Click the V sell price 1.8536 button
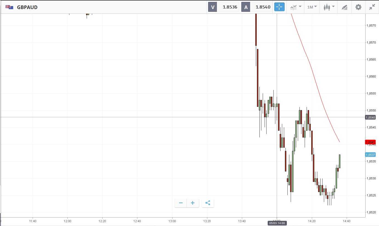Image resolution: width=379 pixels, height=226 pixels. click(x=224, y=7)
